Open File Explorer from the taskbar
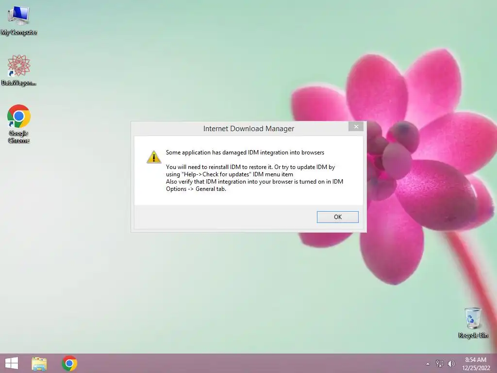This screenshot has width=497, height=373. coord(39,363)
